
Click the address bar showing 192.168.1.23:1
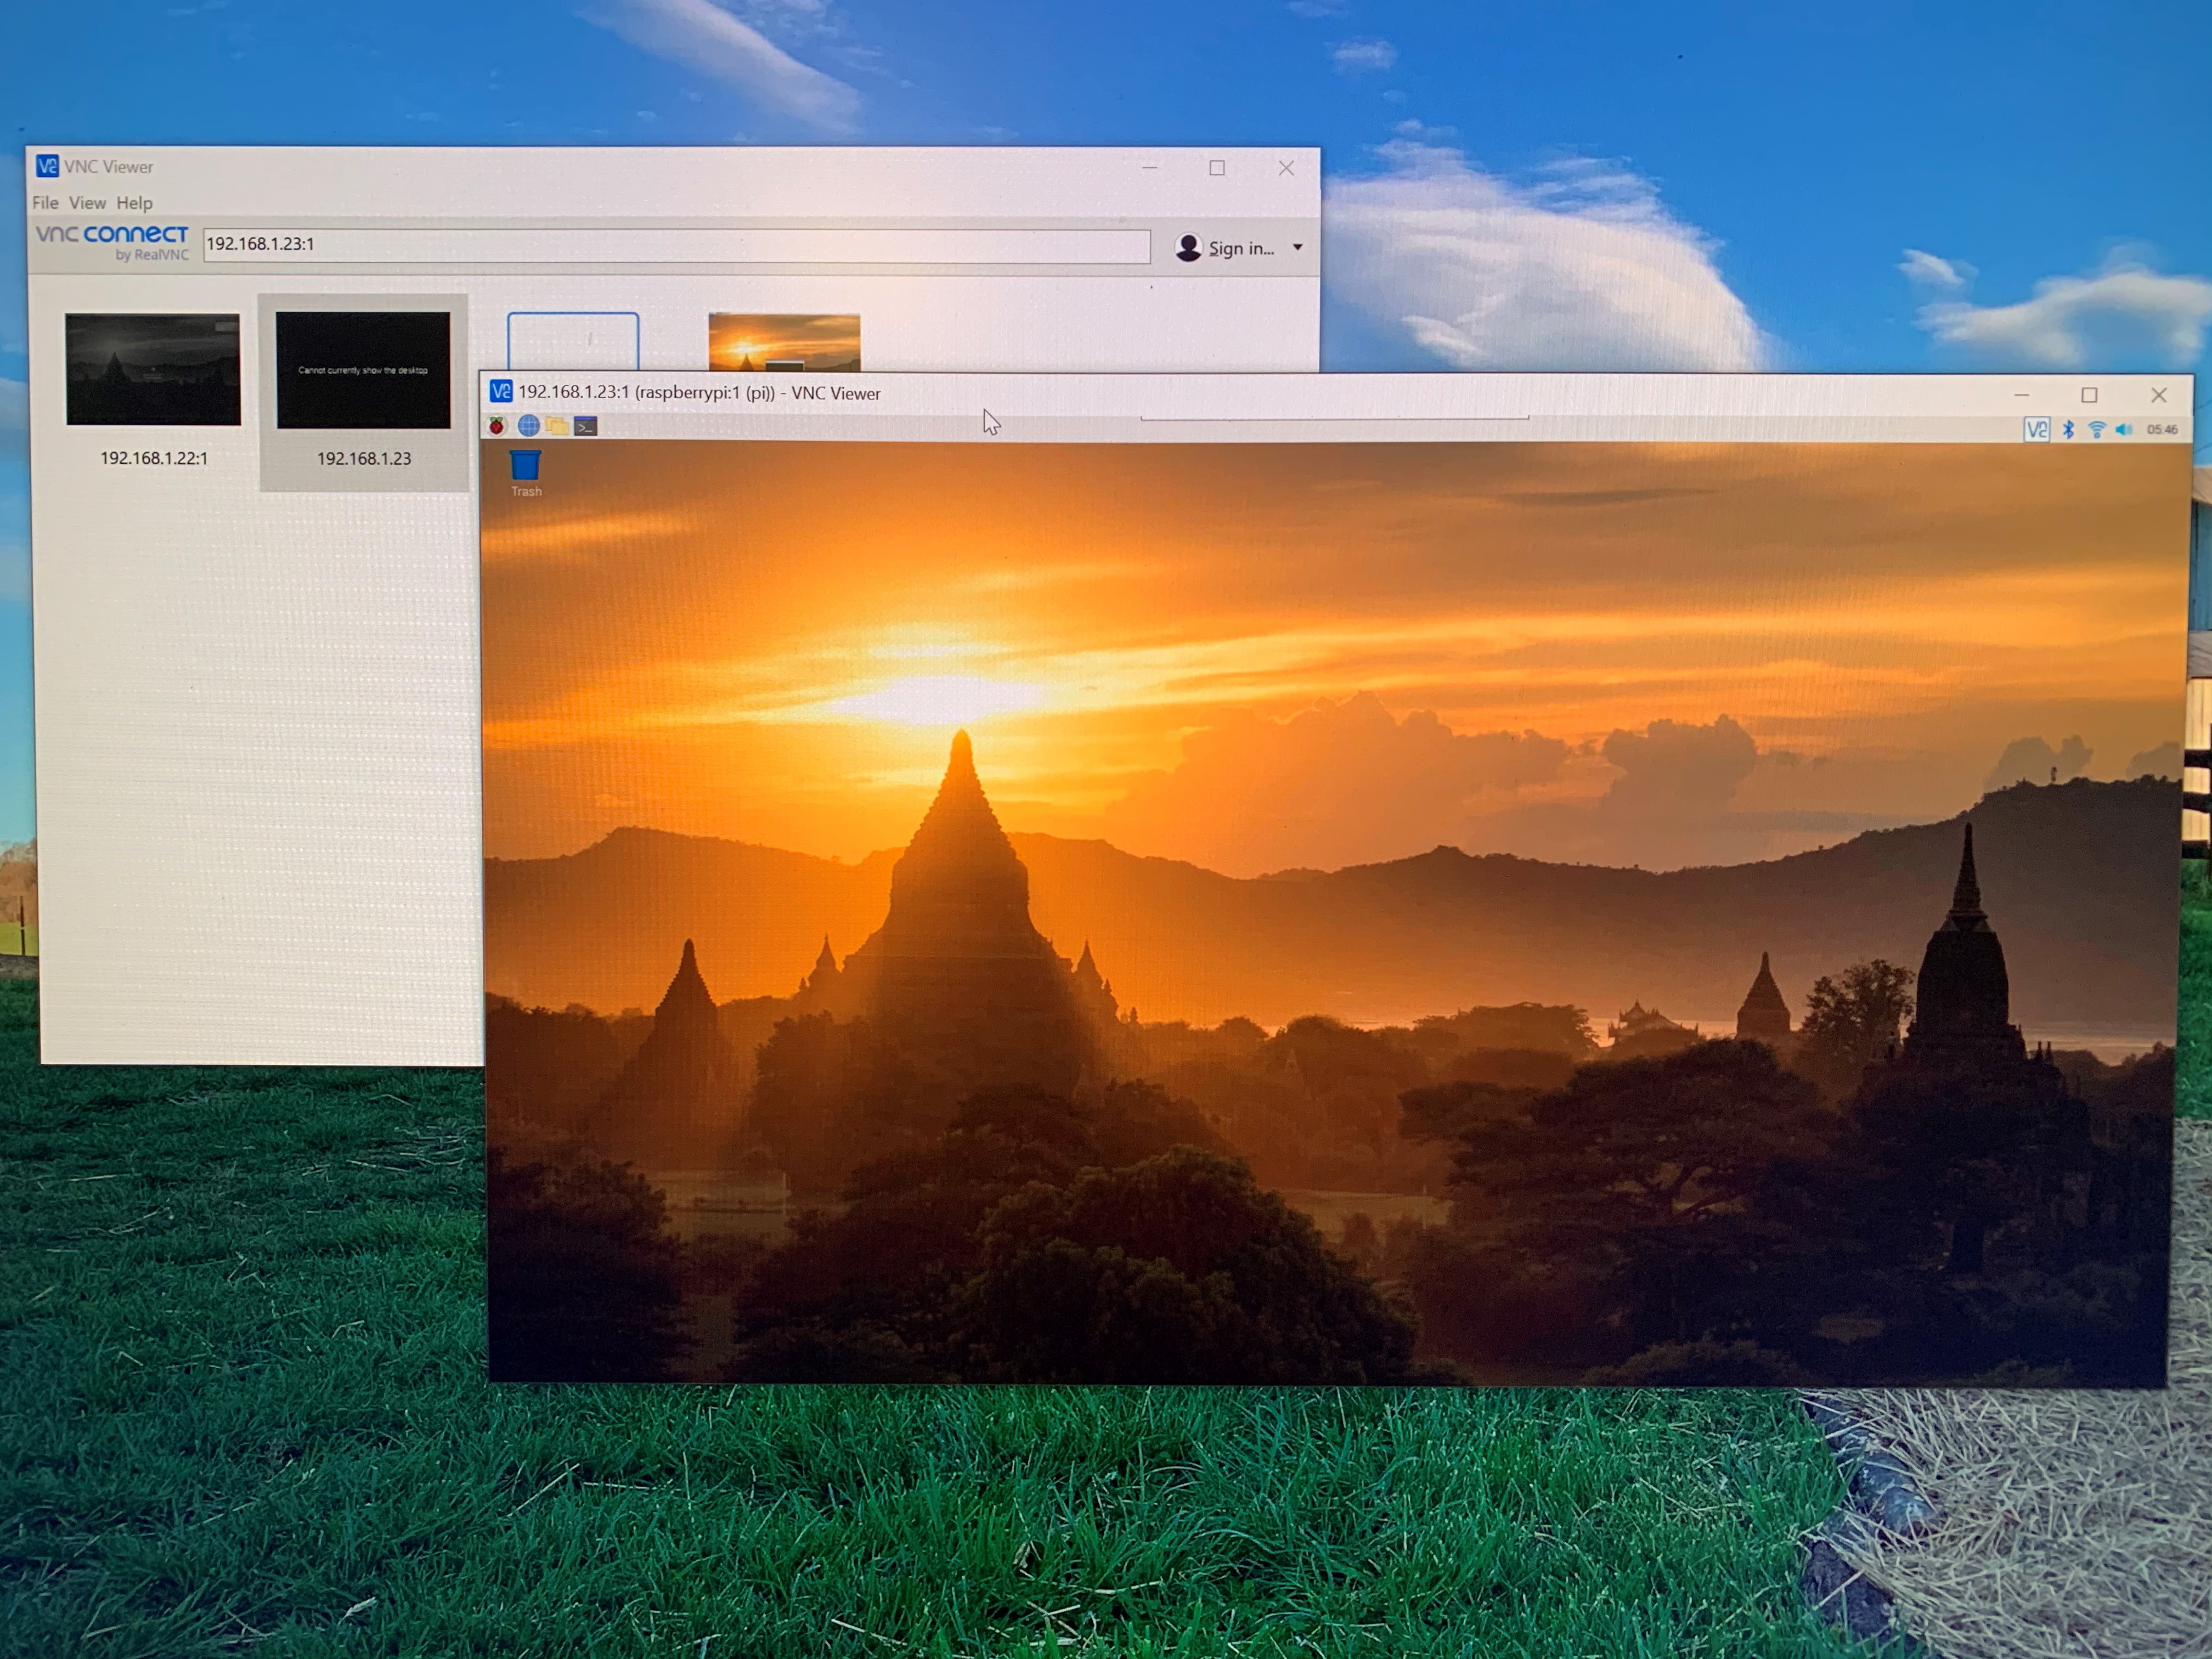point(677,245)
